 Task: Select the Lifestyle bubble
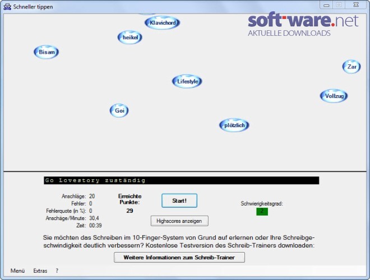(x=187, y=82)
